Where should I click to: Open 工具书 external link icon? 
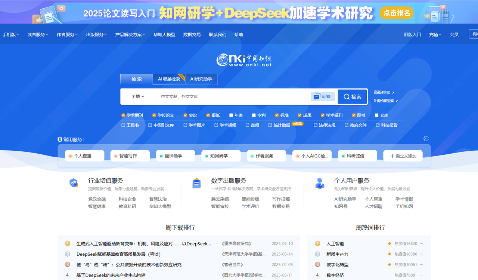(x=123, y=125)
